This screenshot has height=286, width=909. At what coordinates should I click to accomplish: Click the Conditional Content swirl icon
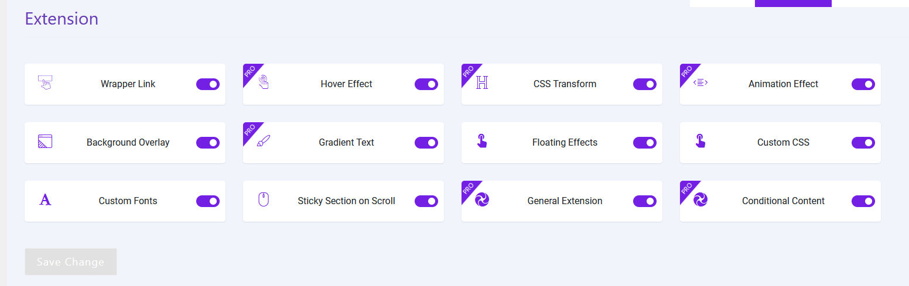pyautogui.click(x=700, y=199)
